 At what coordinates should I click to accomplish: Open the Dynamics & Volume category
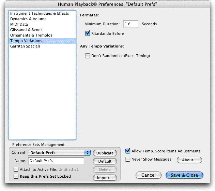42,19
